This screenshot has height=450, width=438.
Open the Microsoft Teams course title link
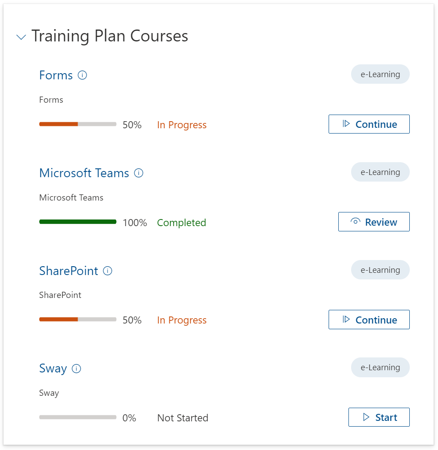pyautogui.click(x=84, y=173)
